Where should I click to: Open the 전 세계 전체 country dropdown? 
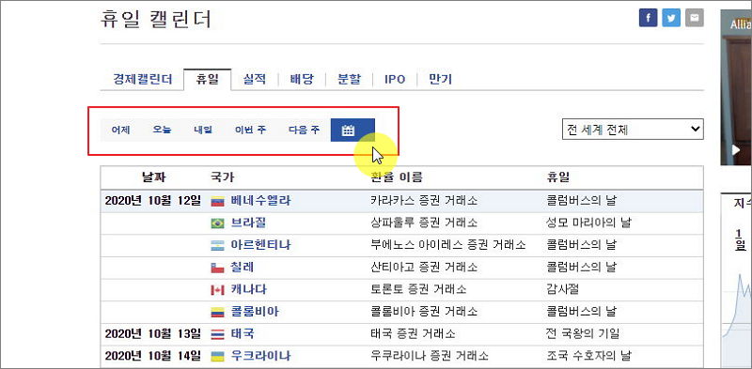tap(633, 130)
